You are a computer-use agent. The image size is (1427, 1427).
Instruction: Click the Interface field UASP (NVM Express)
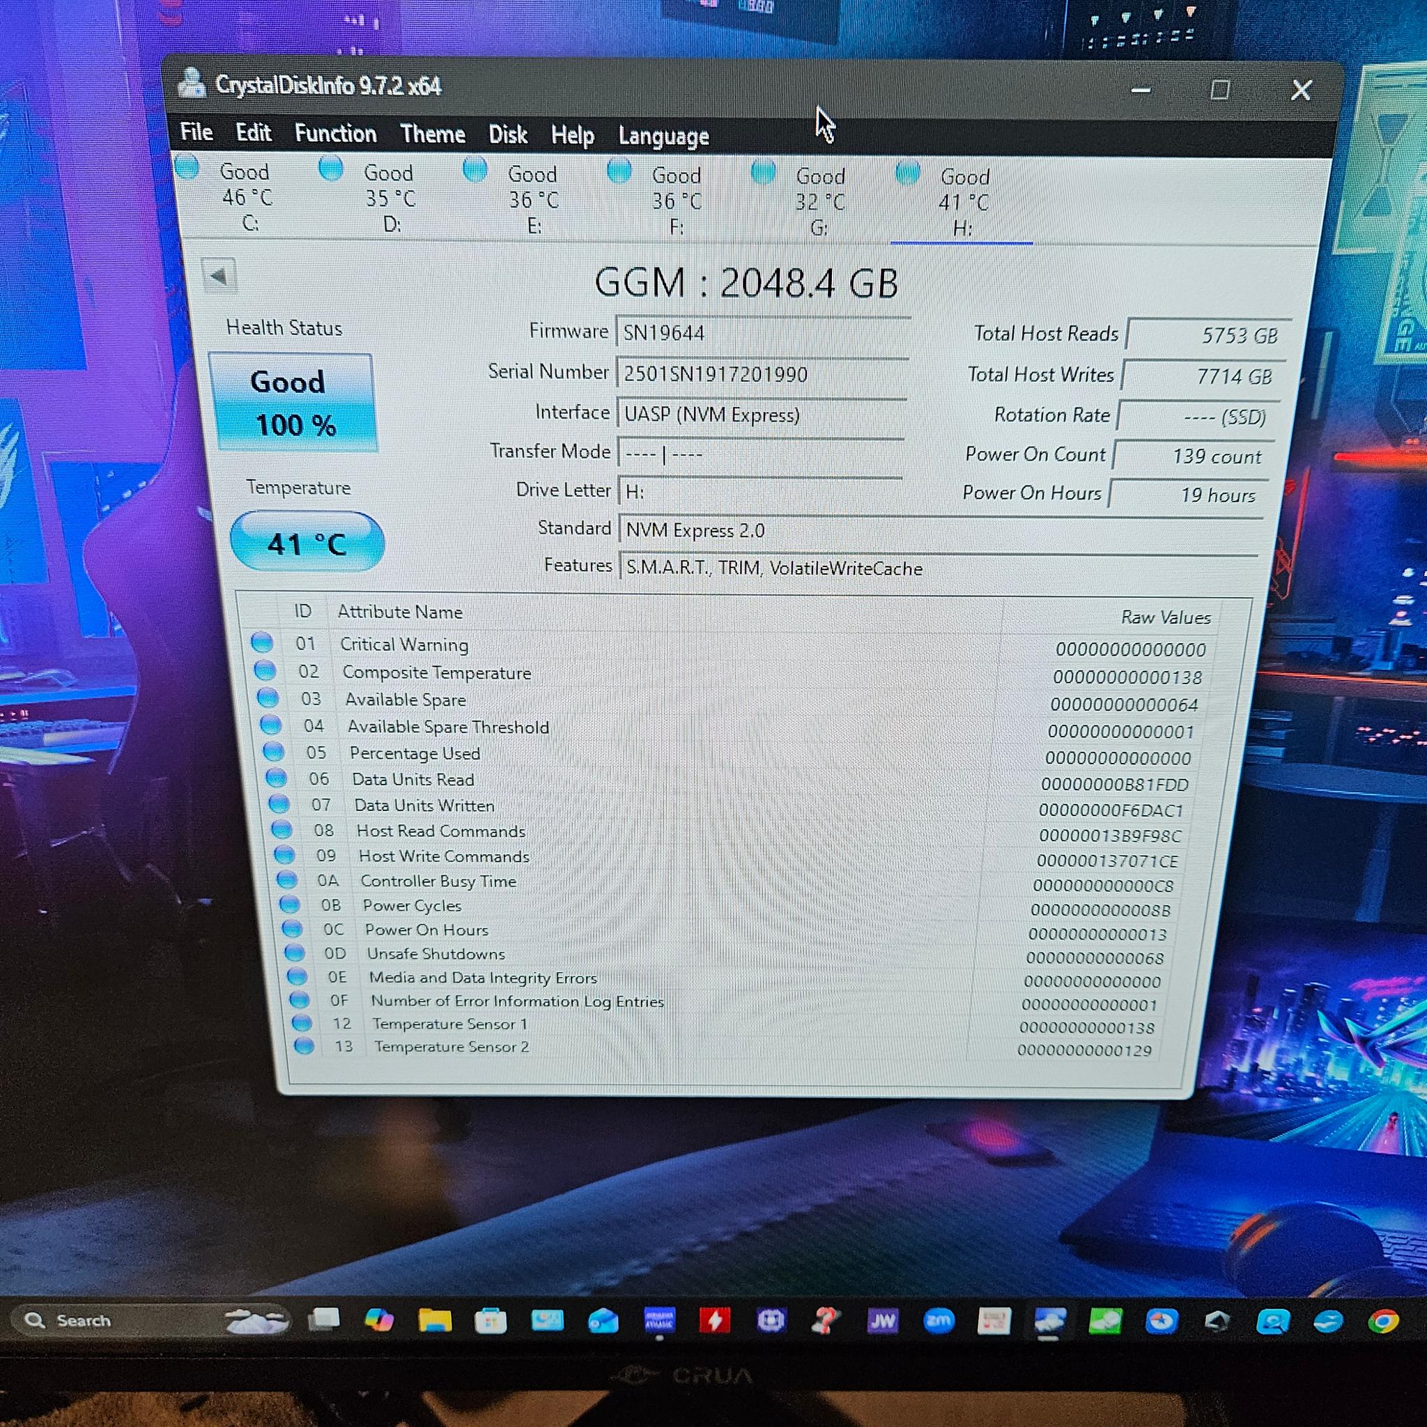tap(761, 415)
